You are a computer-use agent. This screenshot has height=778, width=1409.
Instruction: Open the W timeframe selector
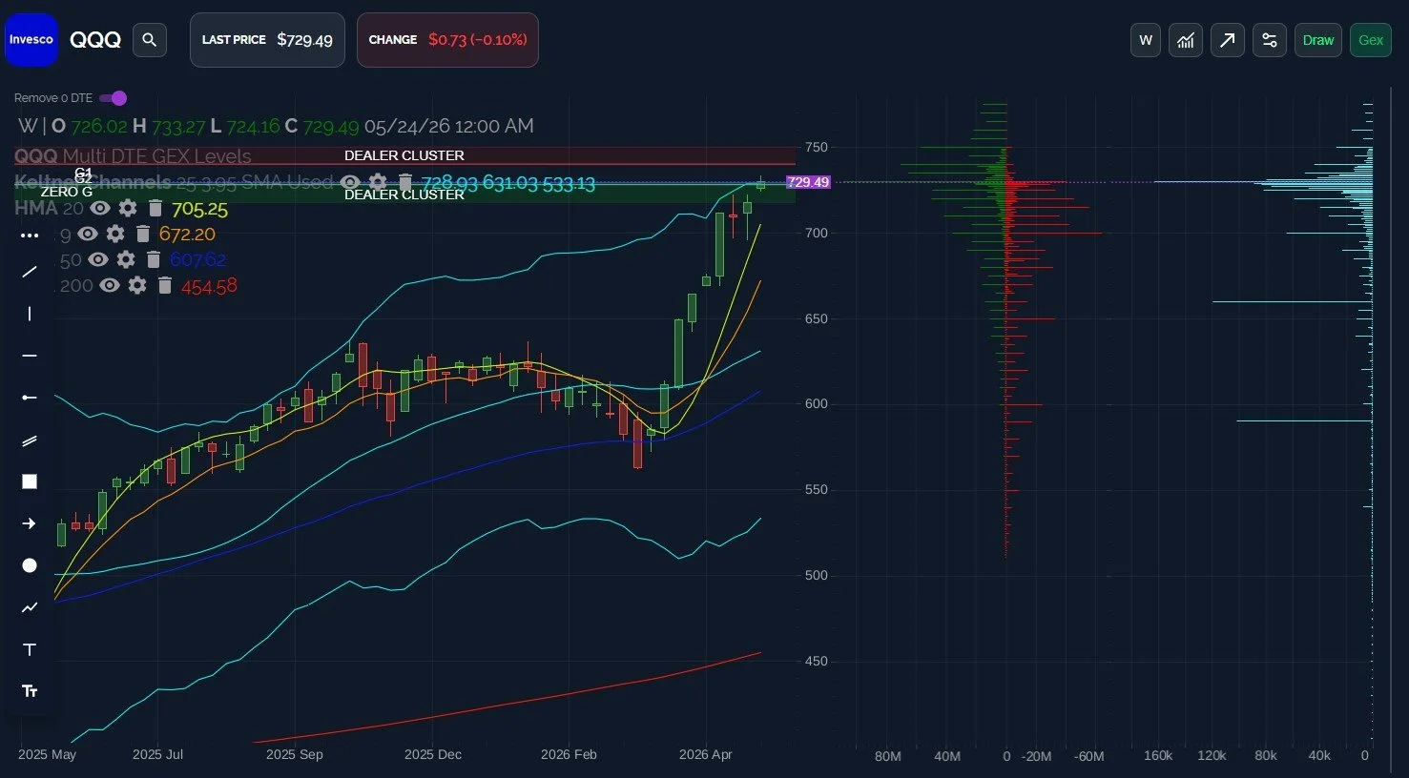1146,40
